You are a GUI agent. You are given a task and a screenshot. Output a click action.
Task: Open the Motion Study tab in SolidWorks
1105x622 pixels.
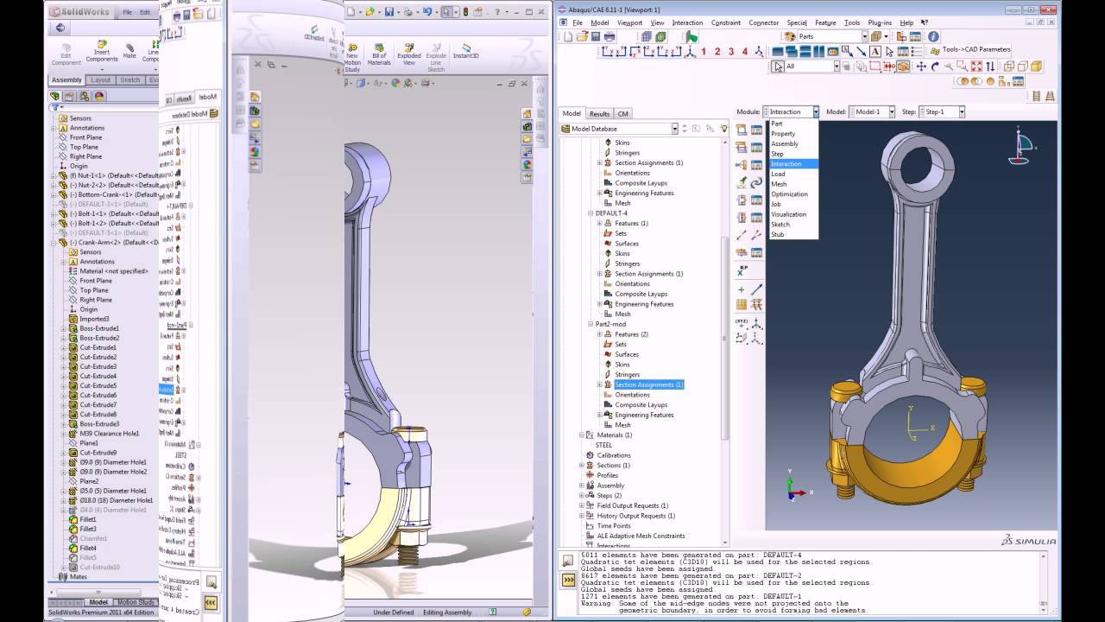[135, 602]
